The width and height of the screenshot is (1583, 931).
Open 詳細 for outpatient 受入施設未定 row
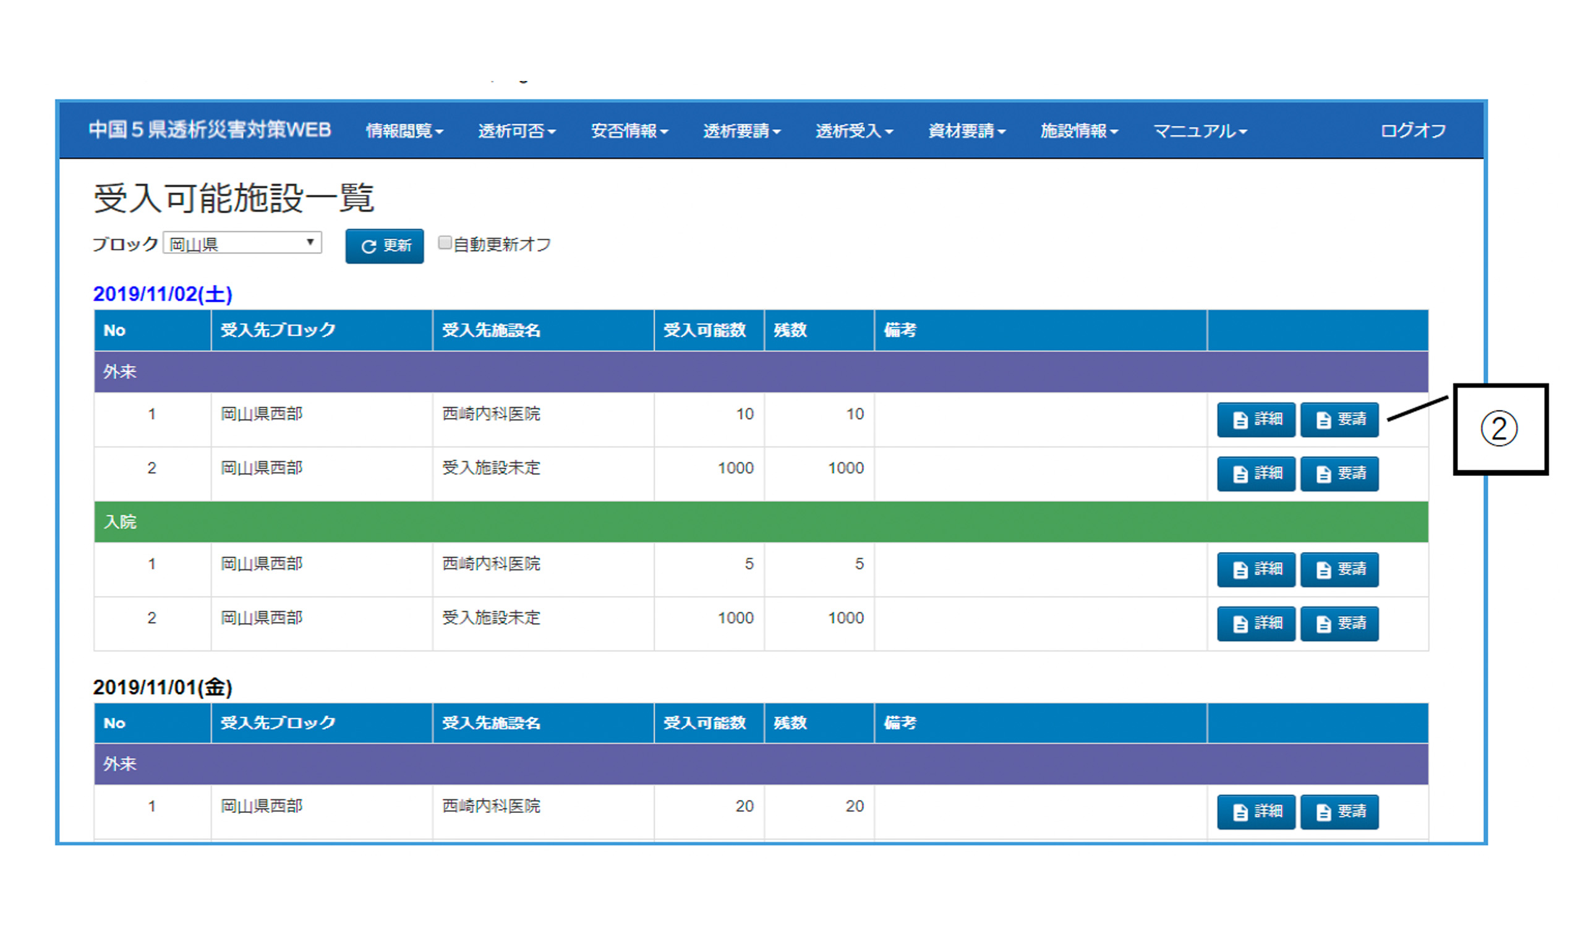1256,474
